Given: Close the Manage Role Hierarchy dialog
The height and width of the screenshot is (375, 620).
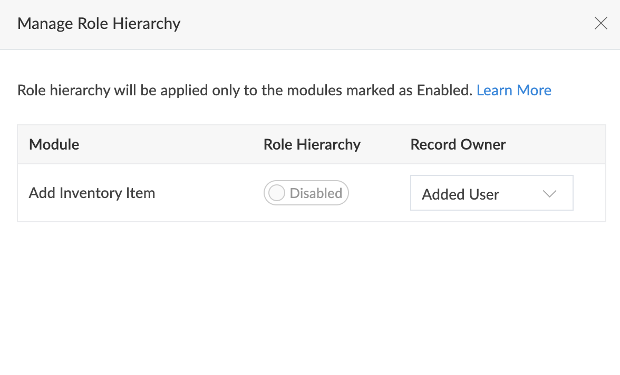Looking at the screenshot, I should (600, 24).
